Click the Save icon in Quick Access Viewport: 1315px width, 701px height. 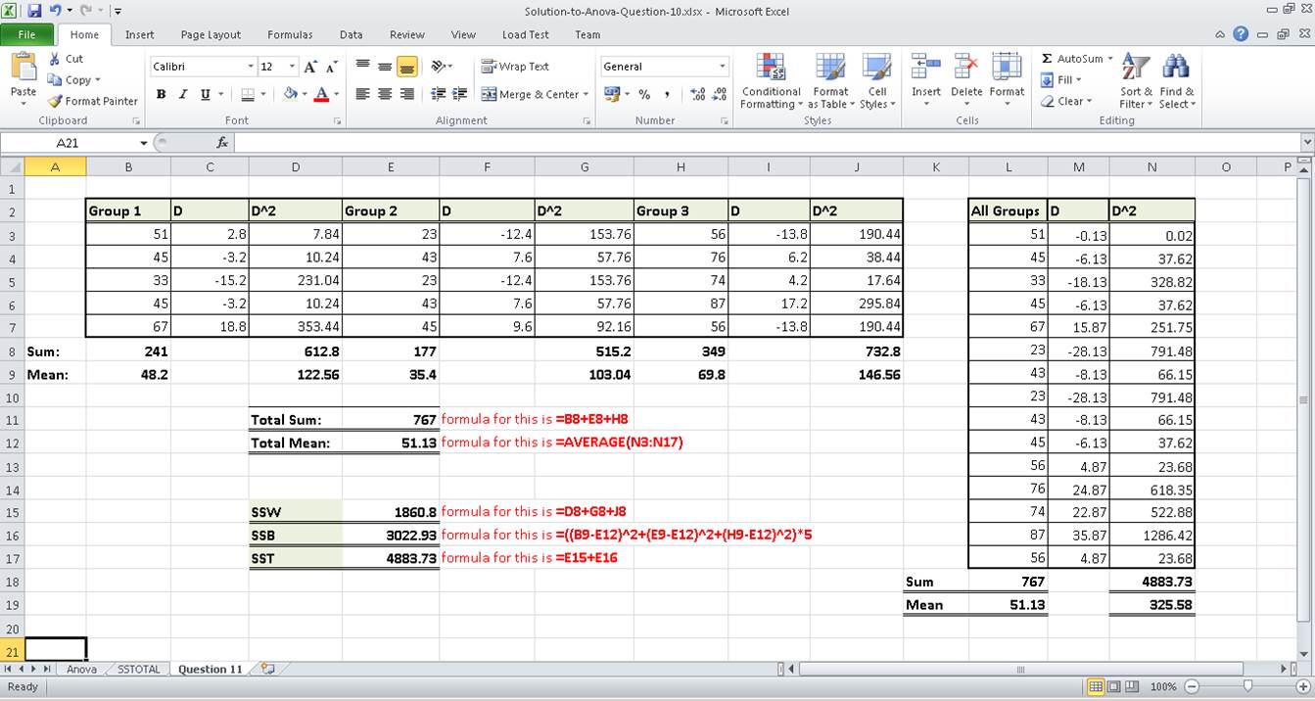(34, 11)
